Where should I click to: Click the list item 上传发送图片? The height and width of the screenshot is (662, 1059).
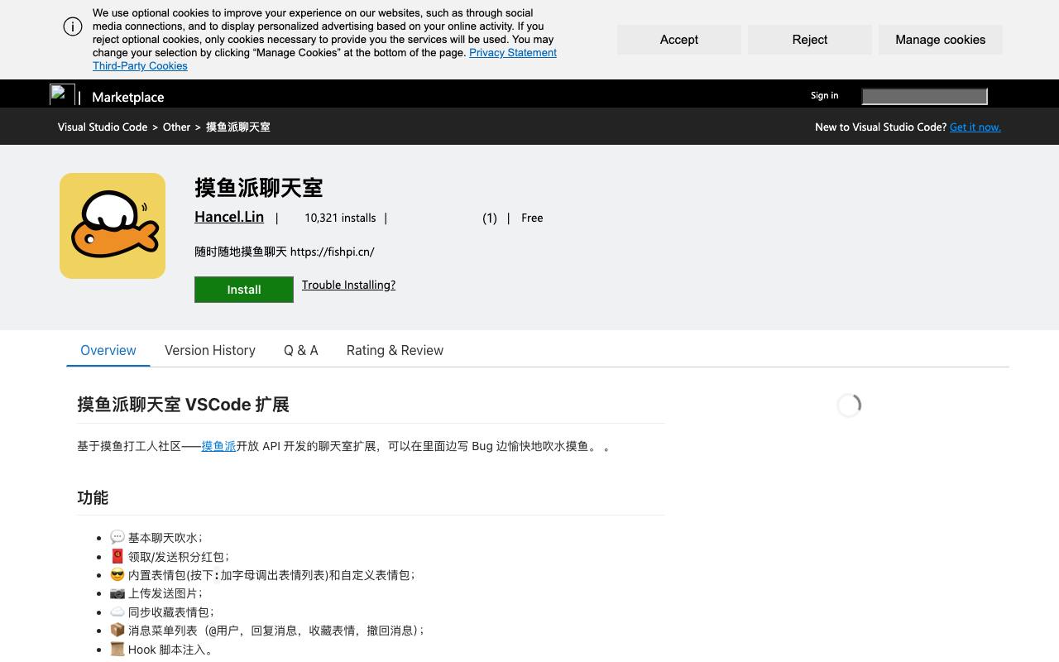coord(156,593)
